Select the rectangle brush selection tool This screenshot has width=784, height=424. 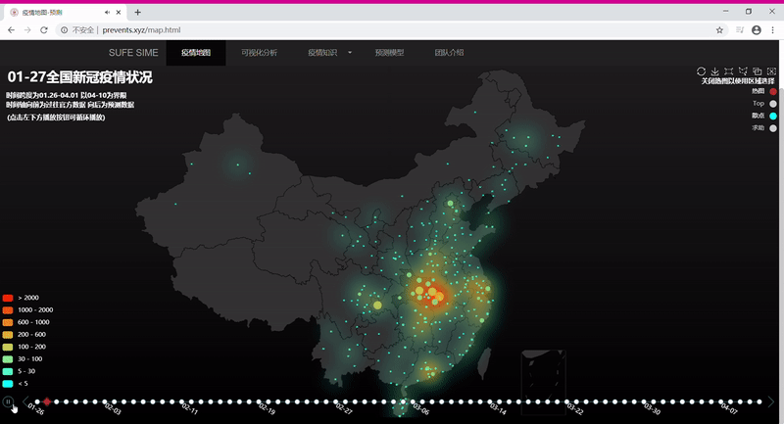(x=729, y=71)
